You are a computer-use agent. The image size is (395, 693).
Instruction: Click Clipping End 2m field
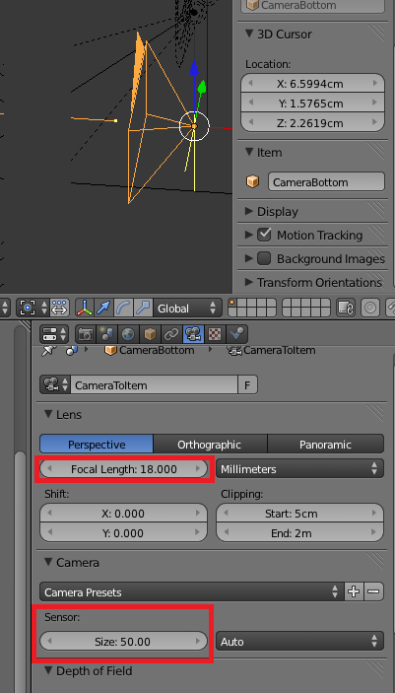point(299,533)
